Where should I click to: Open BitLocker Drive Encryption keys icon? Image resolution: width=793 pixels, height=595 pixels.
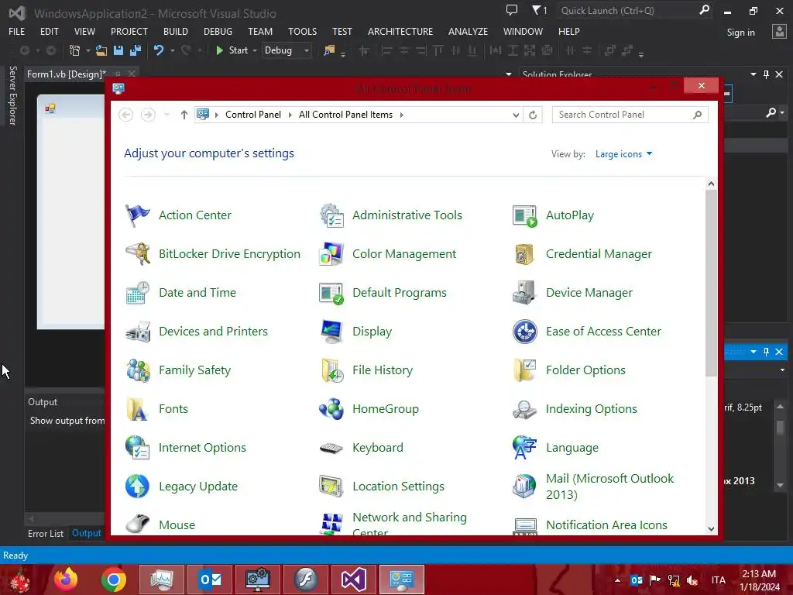(137, 254)
